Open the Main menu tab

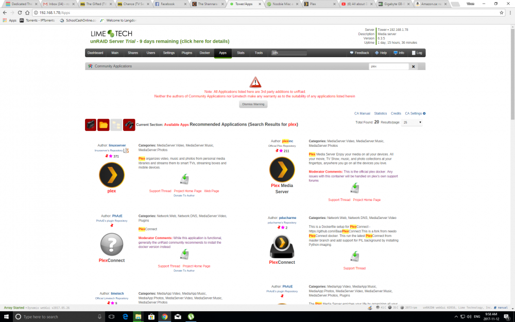(115, 53)
